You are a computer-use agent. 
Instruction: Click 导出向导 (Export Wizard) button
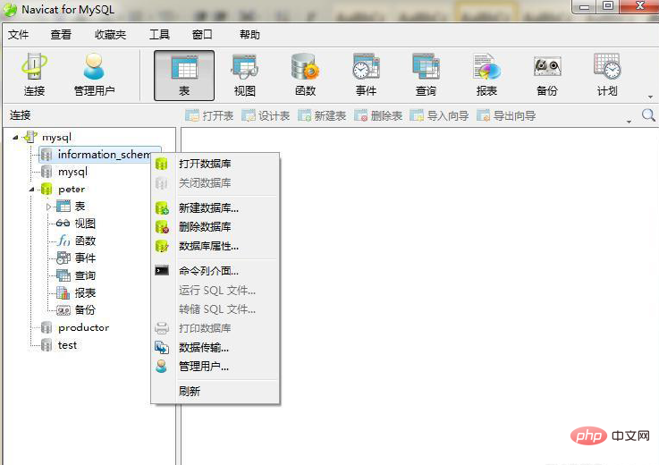[x=506, y=115]
